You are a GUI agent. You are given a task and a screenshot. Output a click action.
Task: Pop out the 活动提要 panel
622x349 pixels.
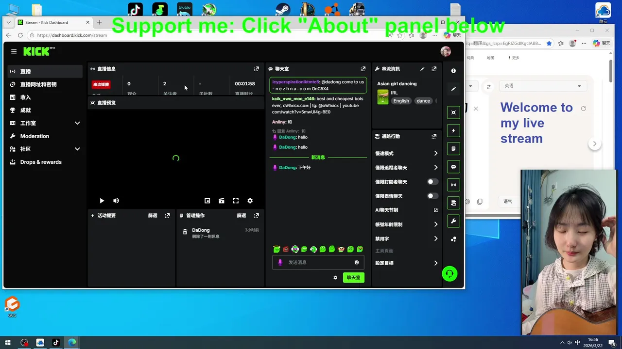point(168,216)
